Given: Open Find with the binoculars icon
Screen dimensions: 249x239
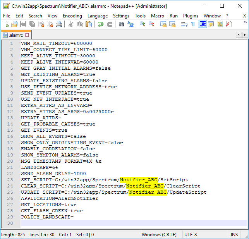Looking at the screenshot, I should (122, 24).
